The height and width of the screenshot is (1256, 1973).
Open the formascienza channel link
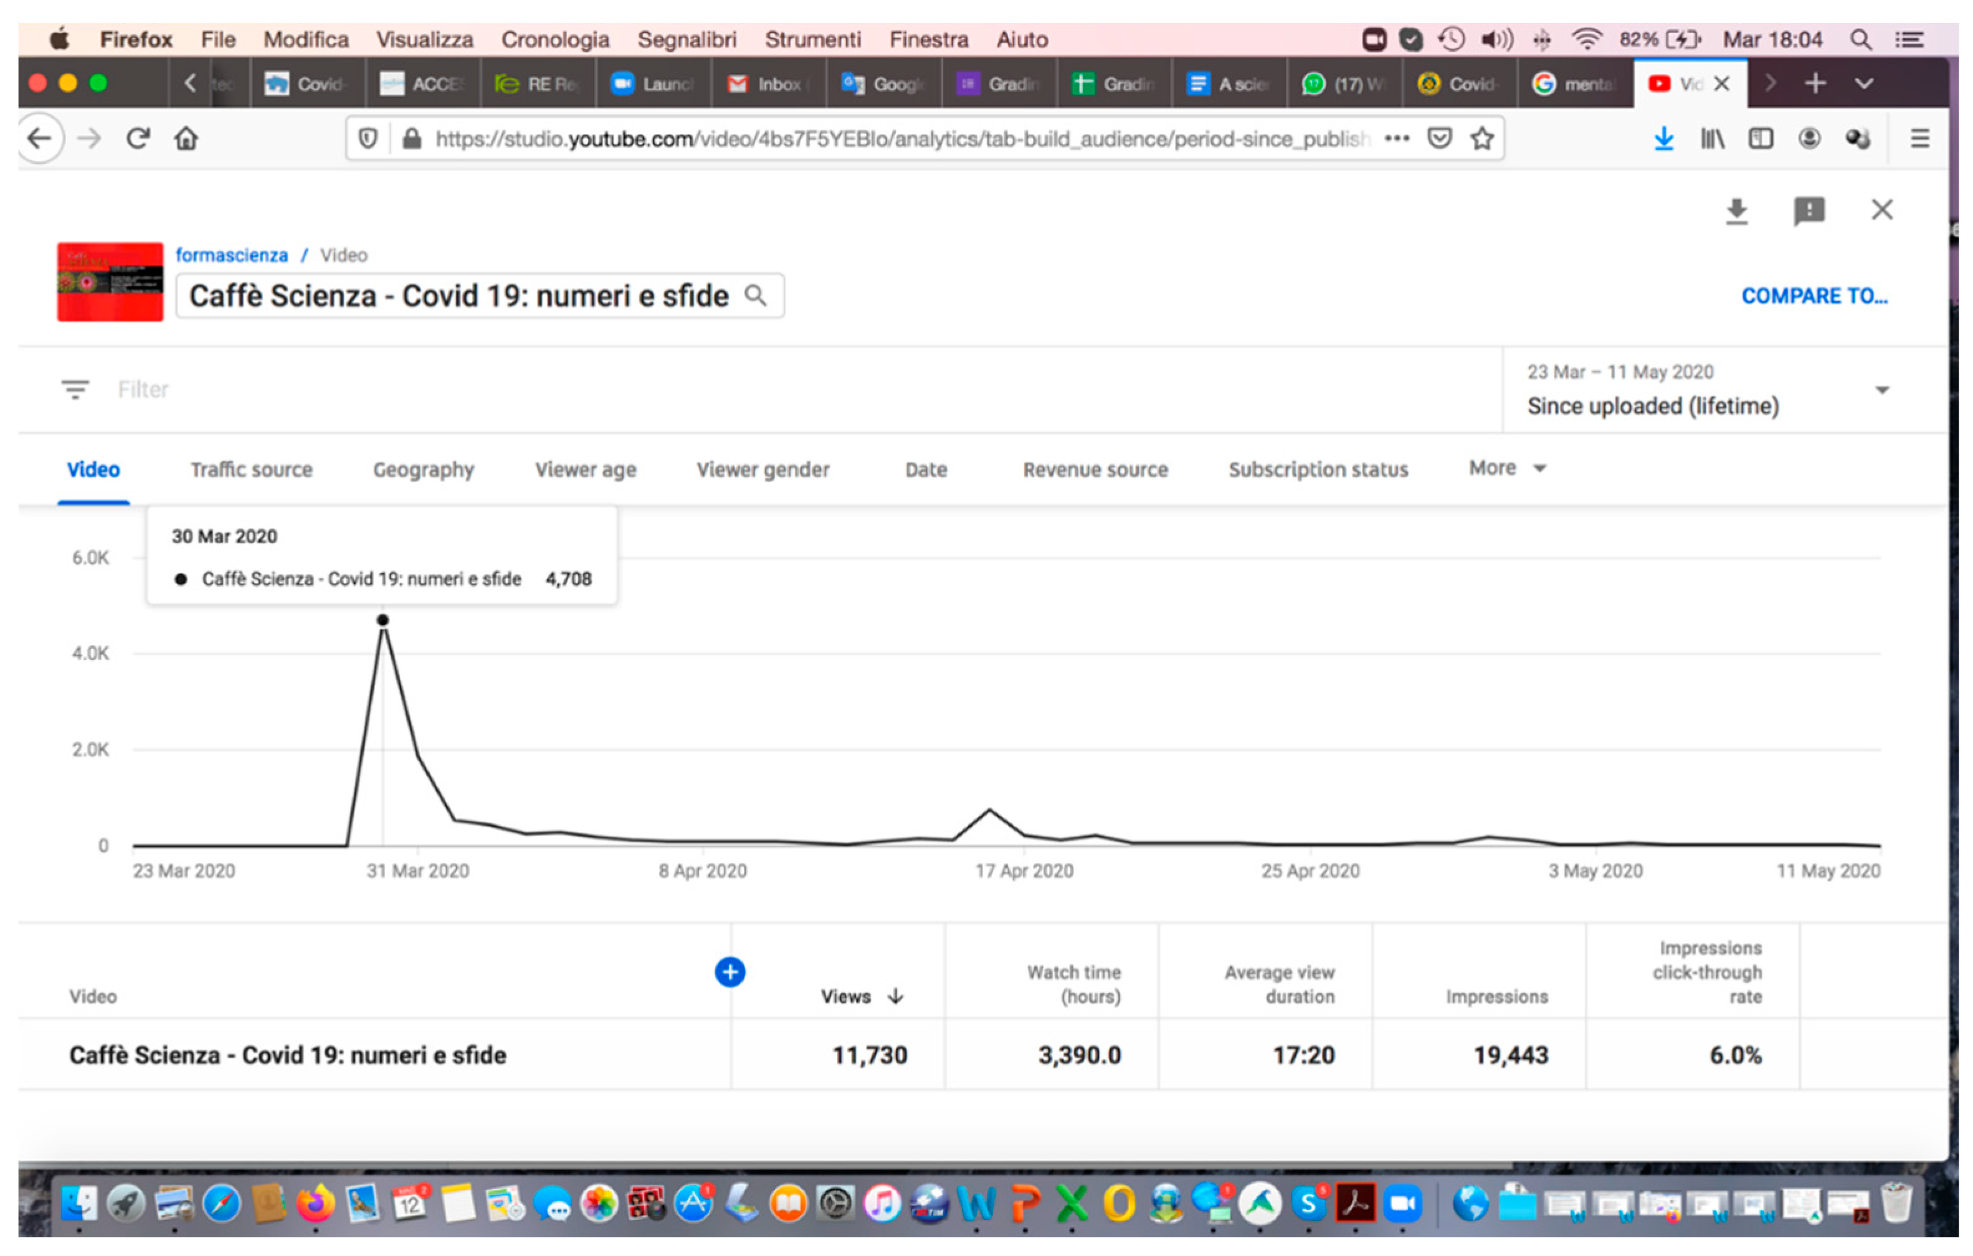pyautogui.click(x=232, y=255)
